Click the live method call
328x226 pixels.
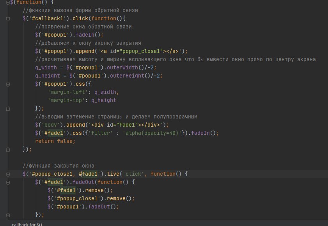(x=113, y=174)
